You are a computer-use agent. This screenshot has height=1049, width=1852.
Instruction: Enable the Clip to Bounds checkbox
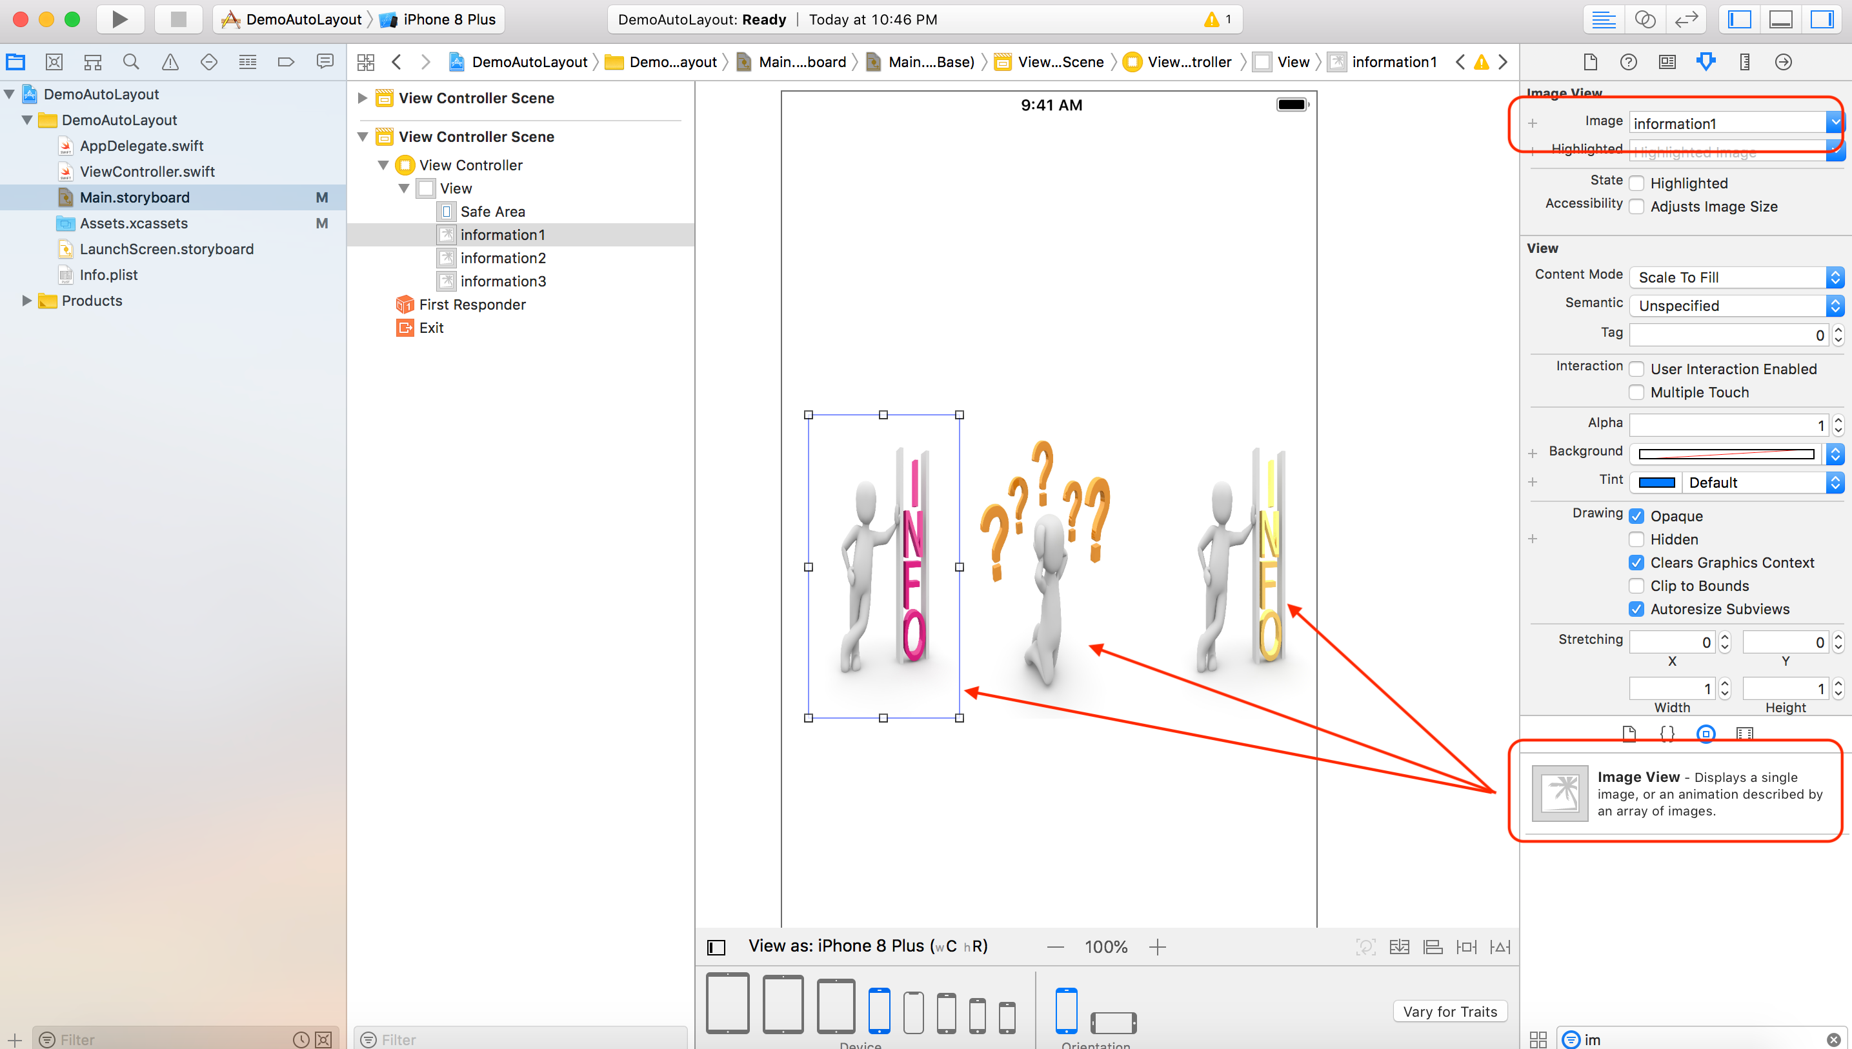tap(1636, 586)
